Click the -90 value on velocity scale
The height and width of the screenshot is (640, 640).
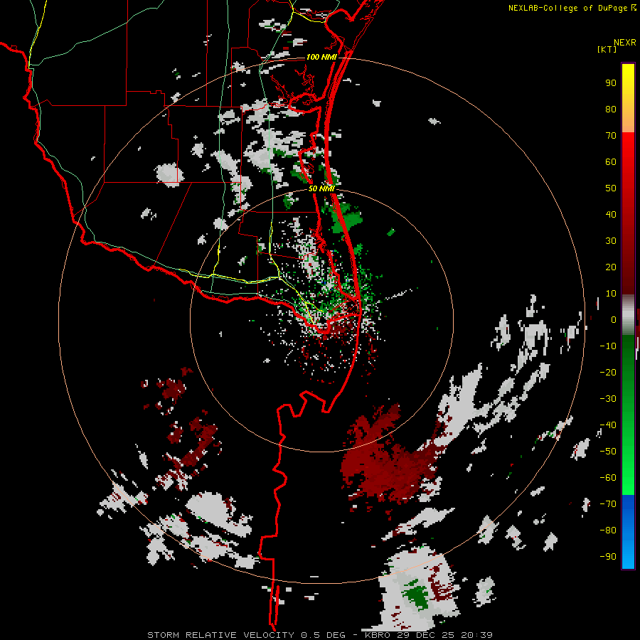(608, 557)
